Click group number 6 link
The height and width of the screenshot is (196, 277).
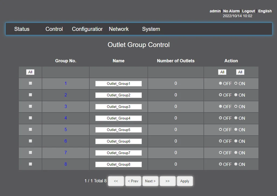click(66, 141)
